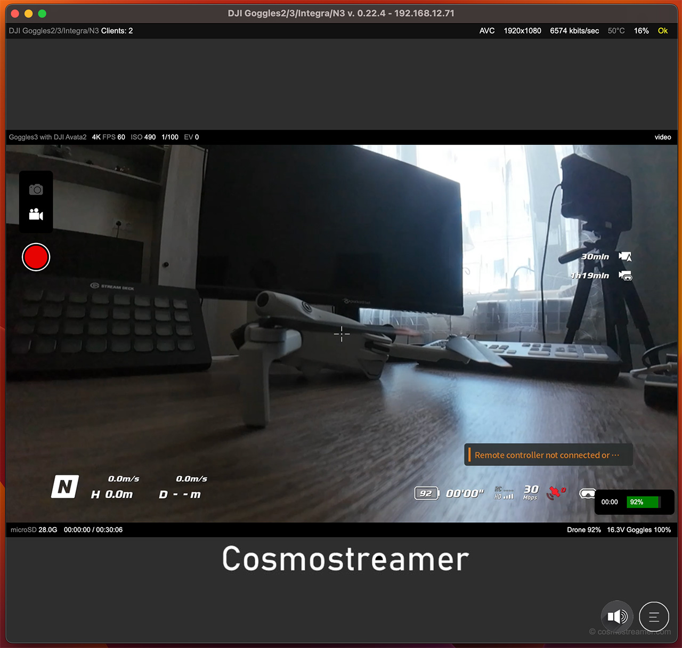
Task: Select video mode camcorder icon
Action: coord(36,214)
